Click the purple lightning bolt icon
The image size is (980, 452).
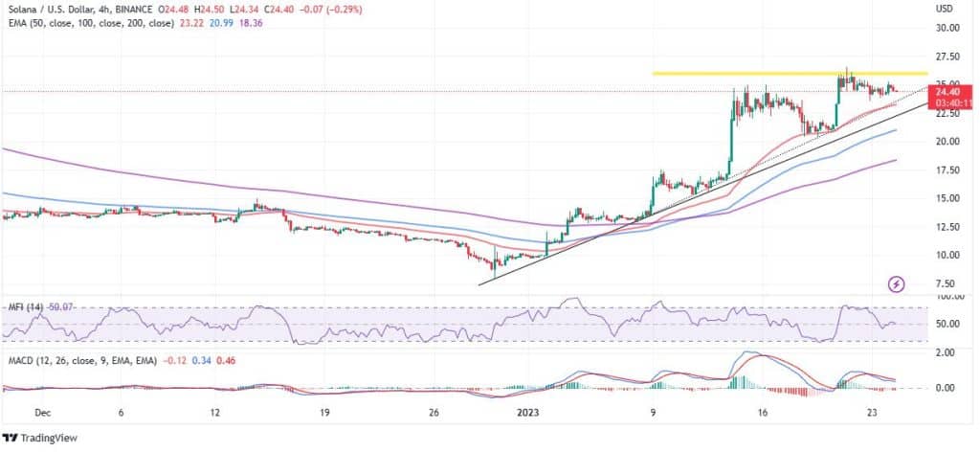point(896,285)
